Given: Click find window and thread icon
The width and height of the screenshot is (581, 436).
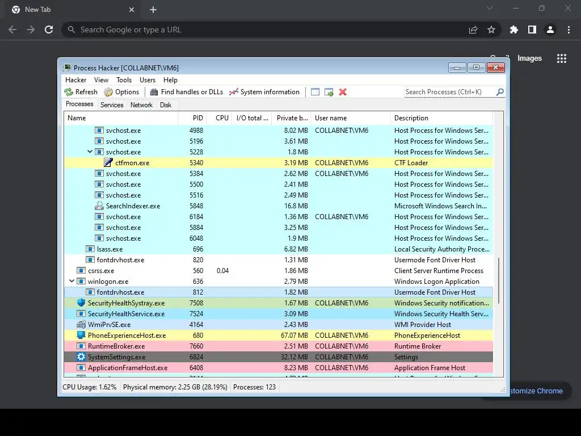Looking at the screenshot, I should pos(329,92).
